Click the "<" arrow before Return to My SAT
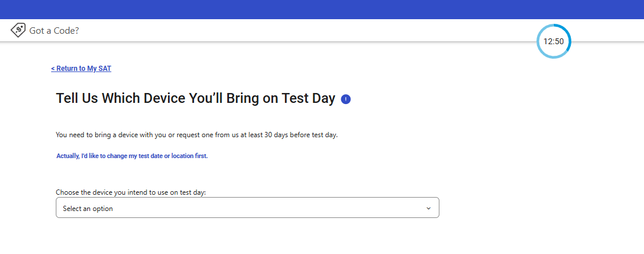 [x=53, y=69]
